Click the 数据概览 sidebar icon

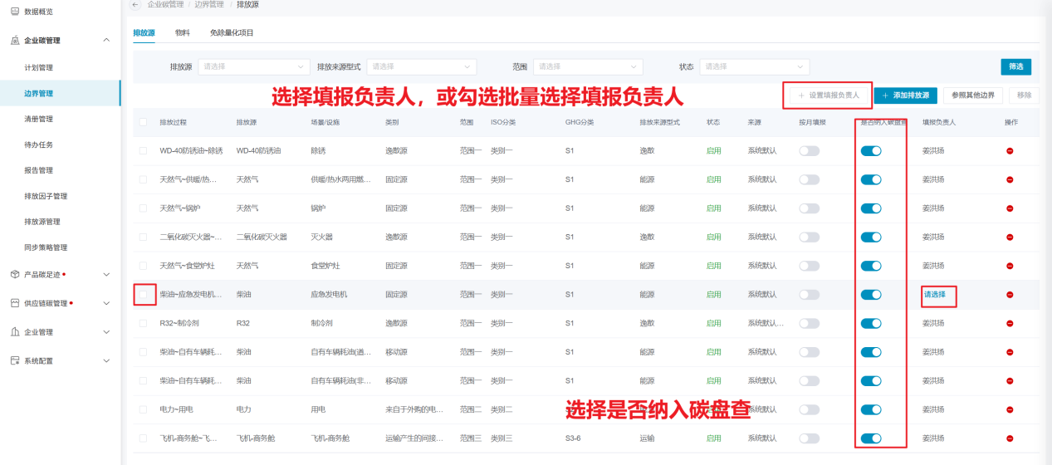[15, 12]
